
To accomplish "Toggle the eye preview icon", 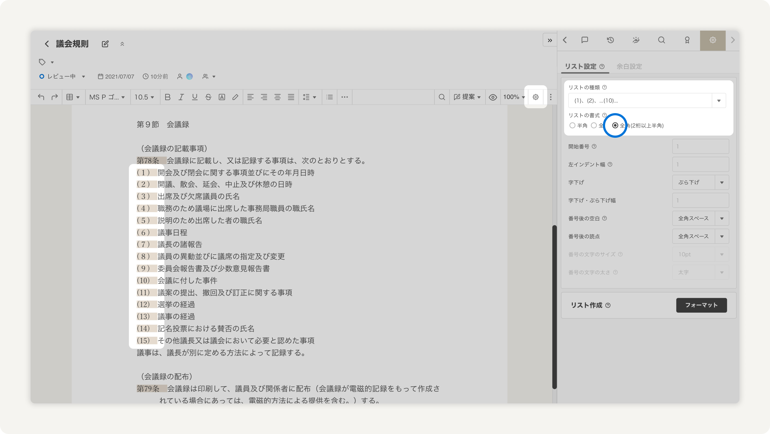I will 493,97.
